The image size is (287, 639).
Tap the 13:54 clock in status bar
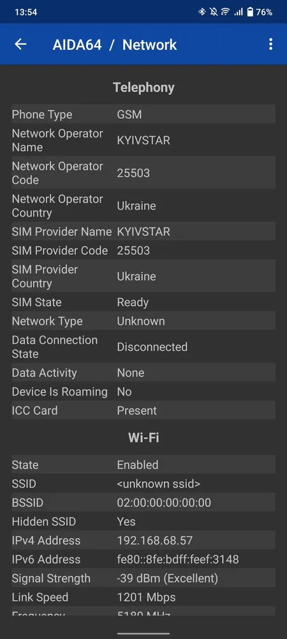click(x=26, y=12)
